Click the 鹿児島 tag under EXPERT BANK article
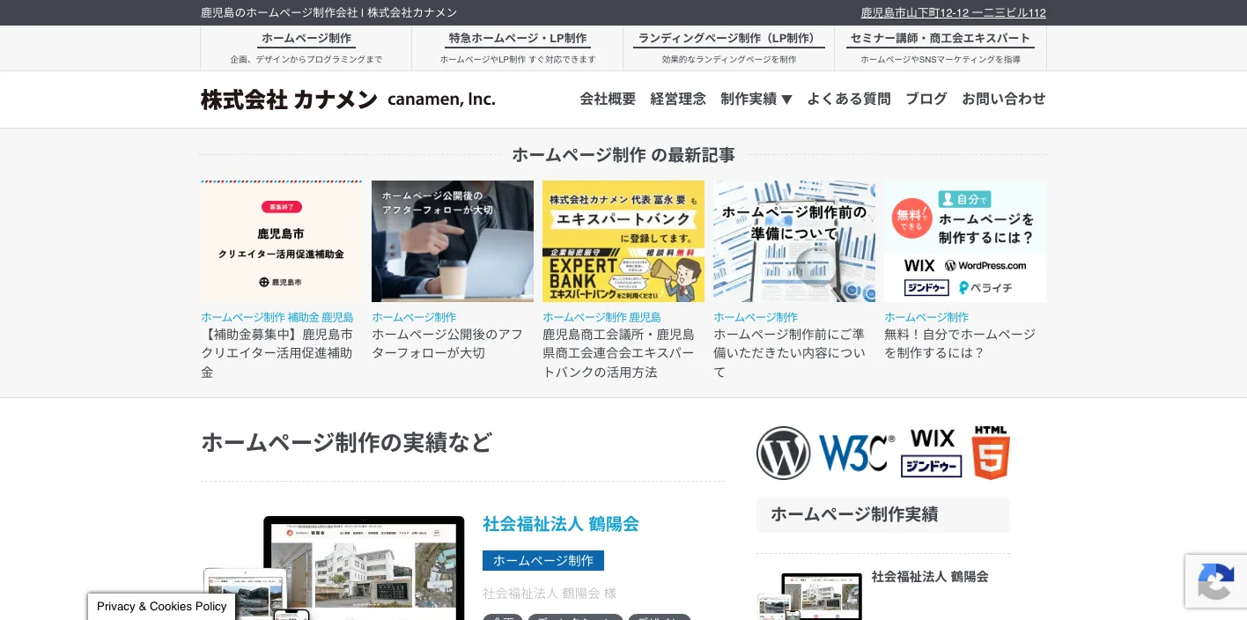The width and height of the screenshot is (1247, 620). coord(645,317)
